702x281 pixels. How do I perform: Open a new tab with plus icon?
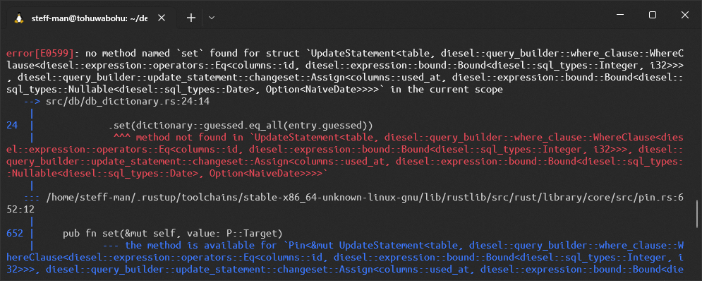pyautogui.click(x=191, y=18)
